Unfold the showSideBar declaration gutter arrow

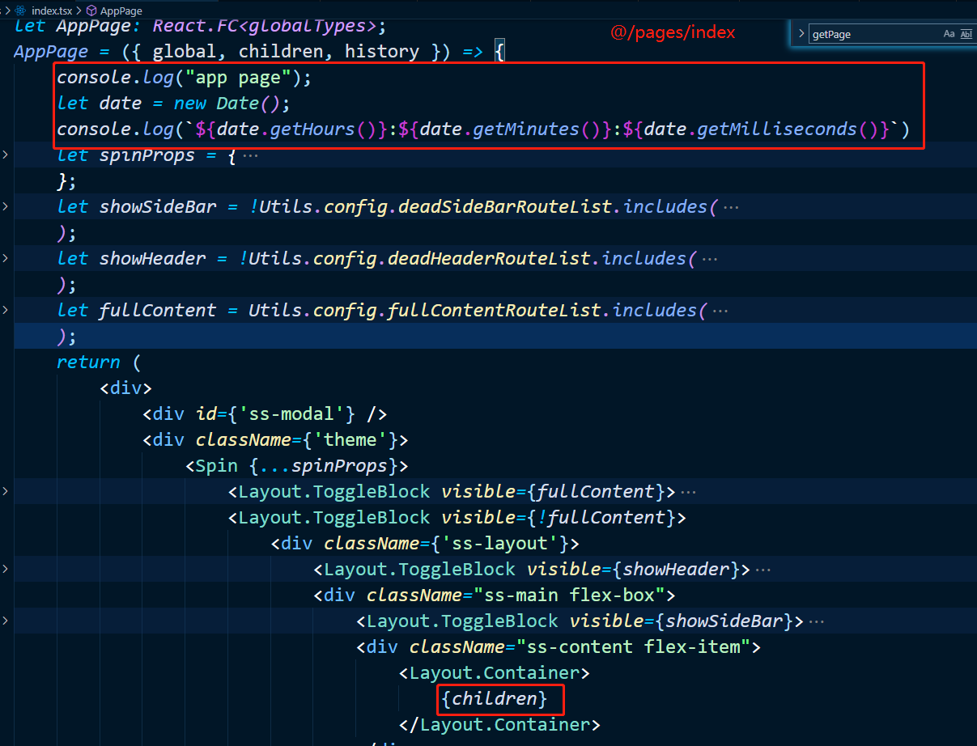[x=6, y=206]
